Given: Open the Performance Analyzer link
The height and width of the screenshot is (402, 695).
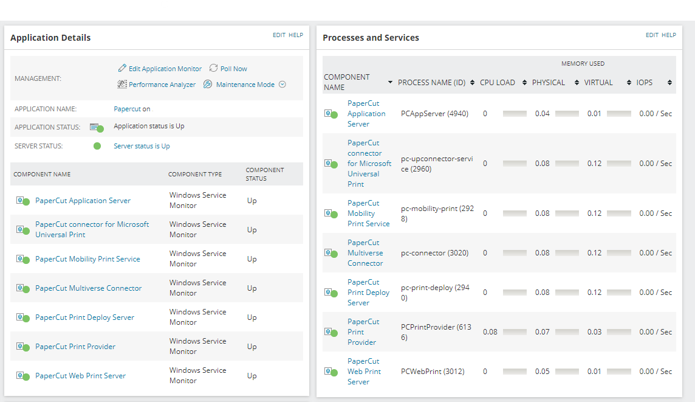Looking at the screenshot, I should pyautogui.click(x=162, y=85).
